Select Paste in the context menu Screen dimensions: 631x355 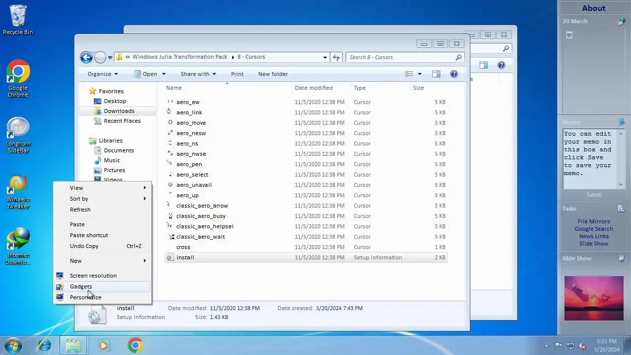click(103, 224)
